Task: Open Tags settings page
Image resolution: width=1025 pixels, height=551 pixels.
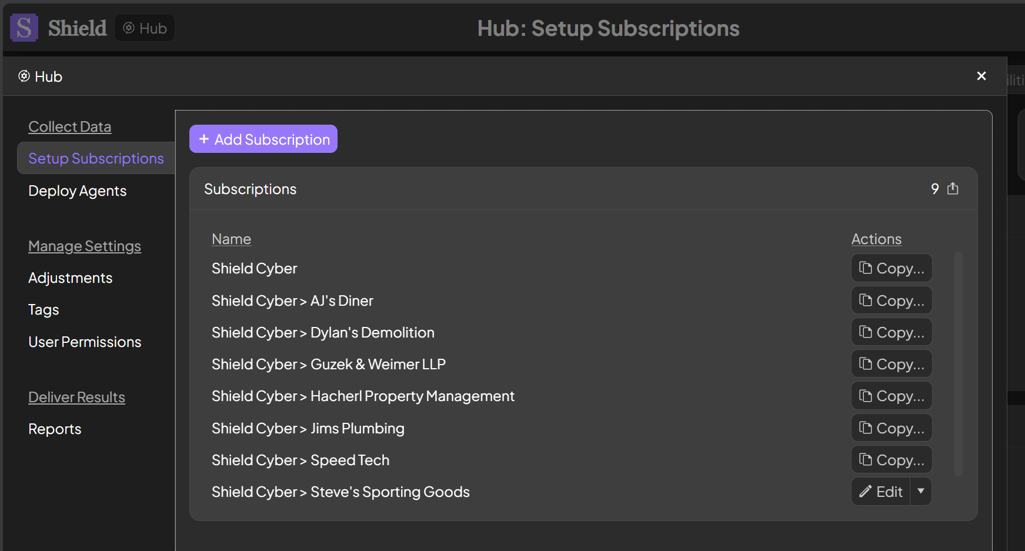Action: [x=44, y=309]
